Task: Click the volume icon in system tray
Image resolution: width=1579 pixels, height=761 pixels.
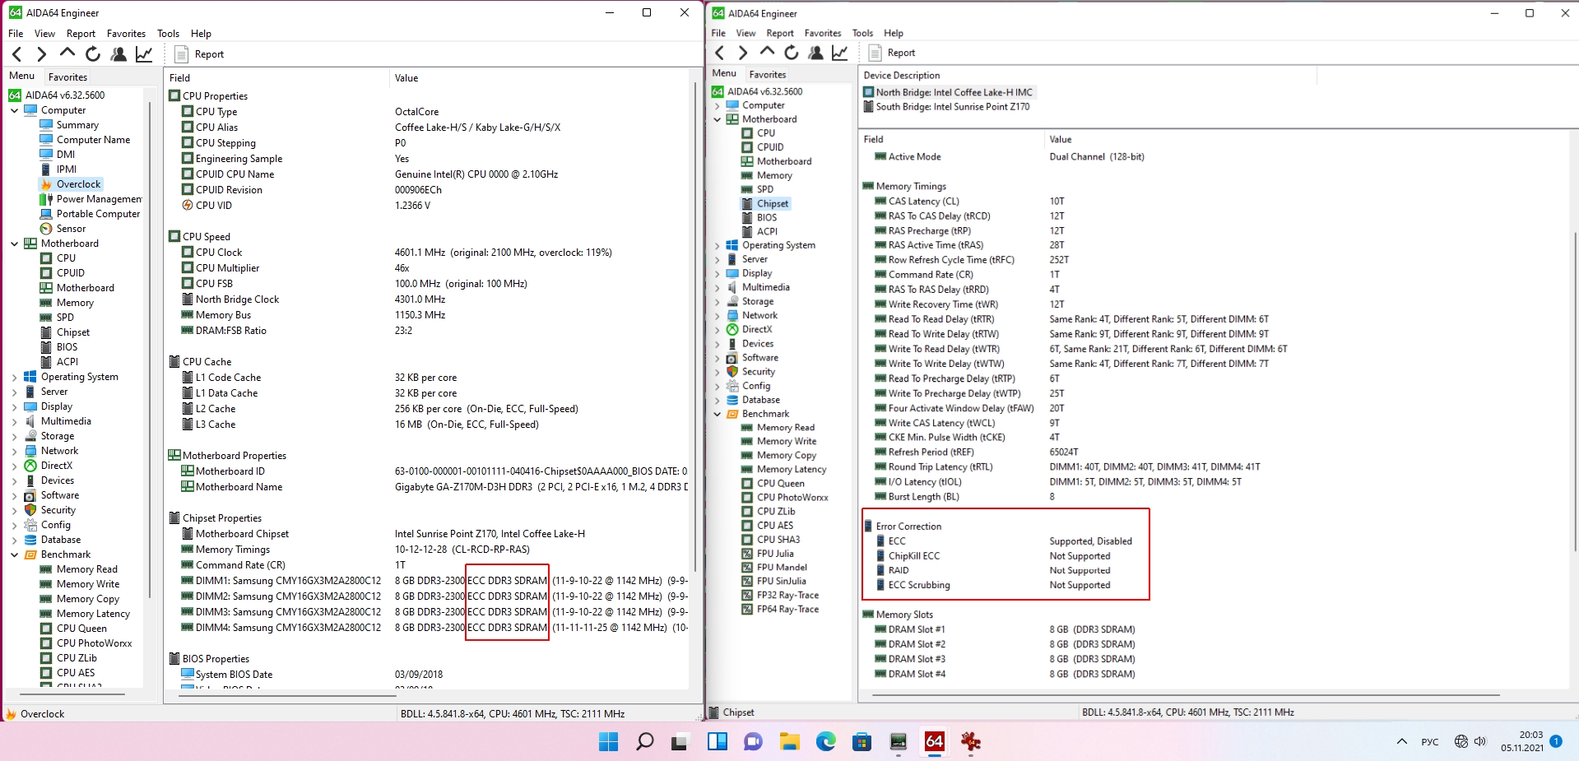Action: 1480,741
